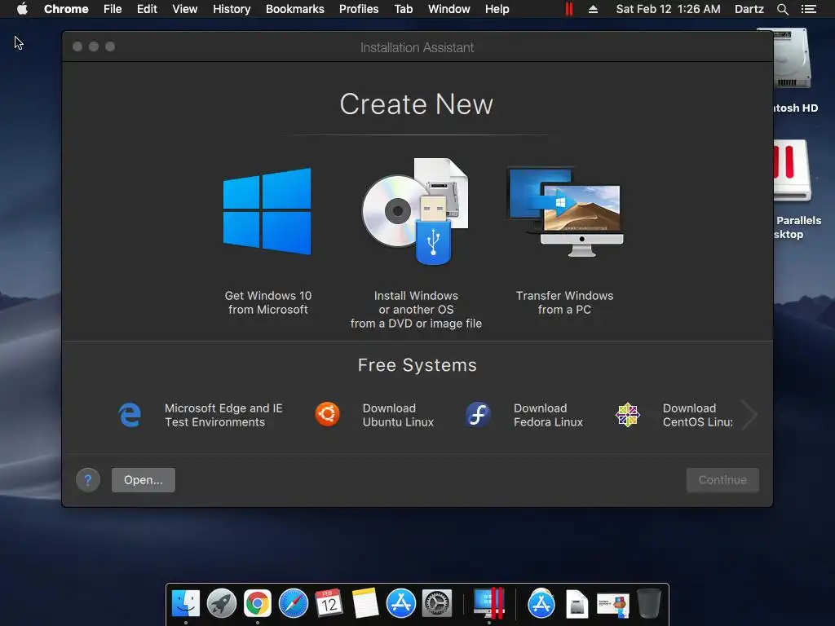The height and width of the screenshot is (626, 835).
Task: Open System Preferences from the Dock
Action: click(437, 603)
